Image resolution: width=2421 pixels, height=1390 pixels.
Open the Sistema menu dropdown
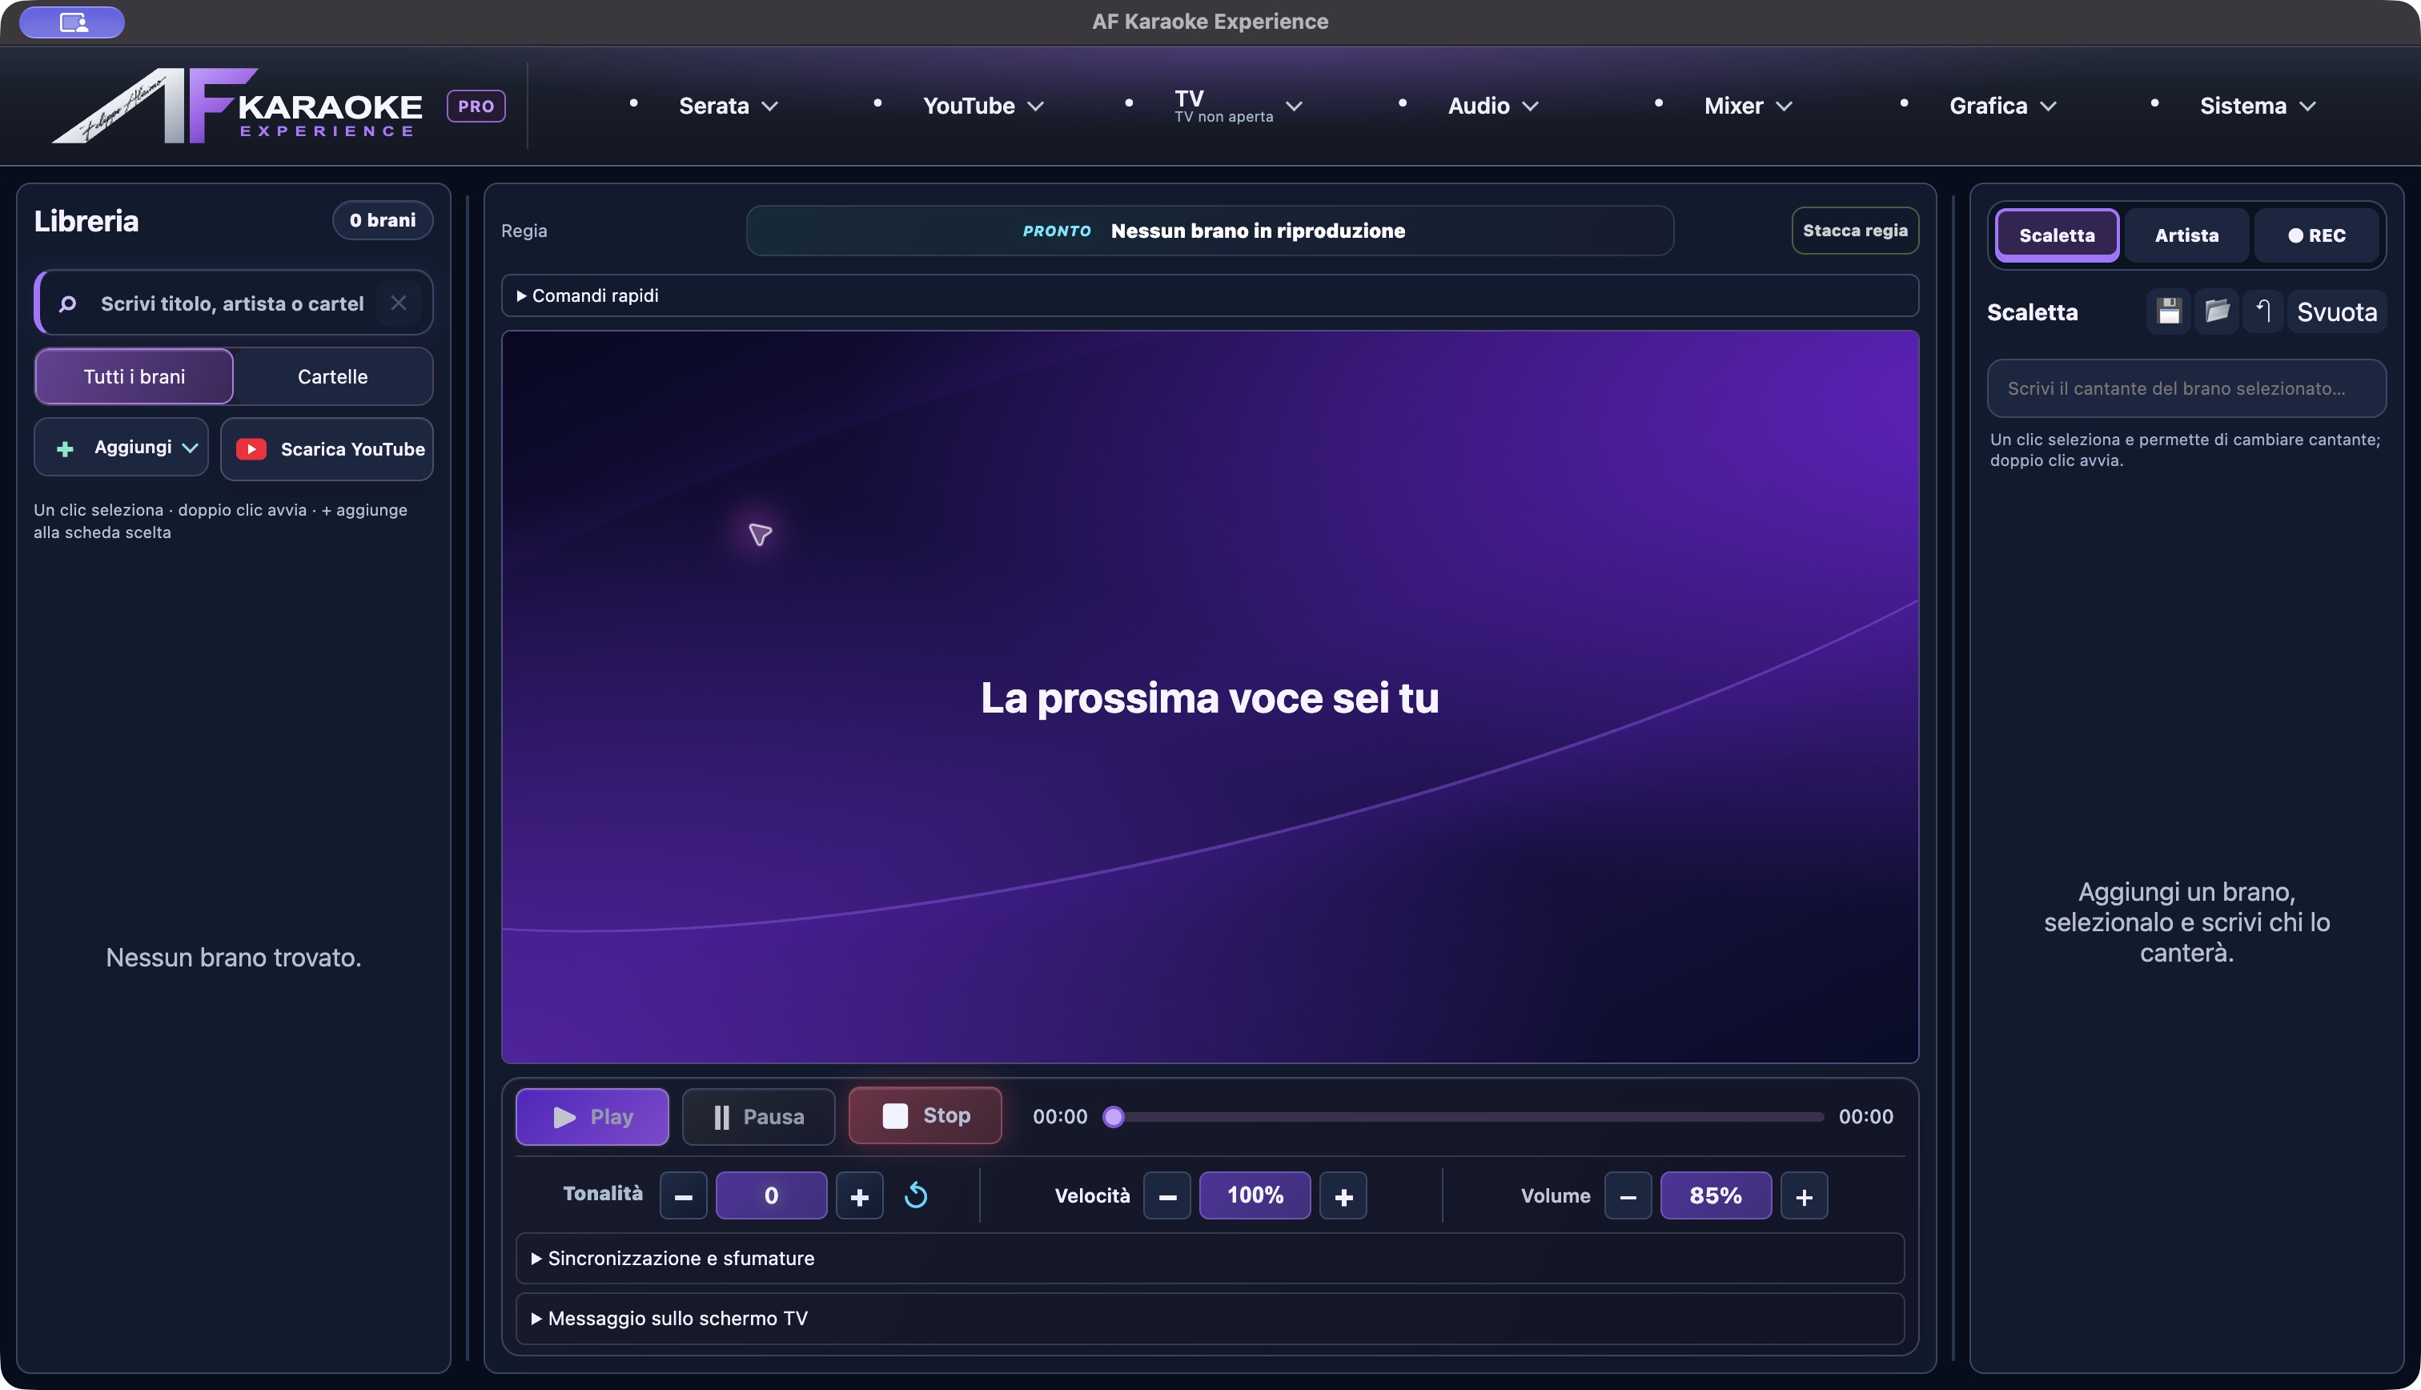pyautogui.click(x=2258, y=106)
